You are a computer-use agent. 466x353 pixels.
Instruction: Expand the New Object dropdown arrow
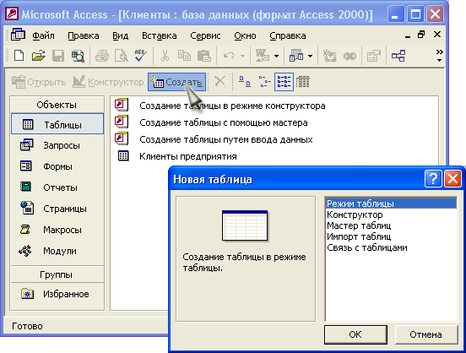[311, 56]
